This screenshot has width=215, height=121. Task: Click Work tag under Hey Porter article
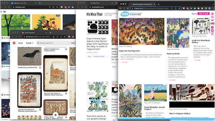pos(89,56)
